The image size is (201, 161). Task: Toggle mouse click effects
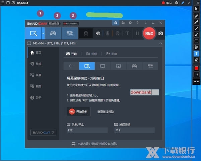[118, 33]
